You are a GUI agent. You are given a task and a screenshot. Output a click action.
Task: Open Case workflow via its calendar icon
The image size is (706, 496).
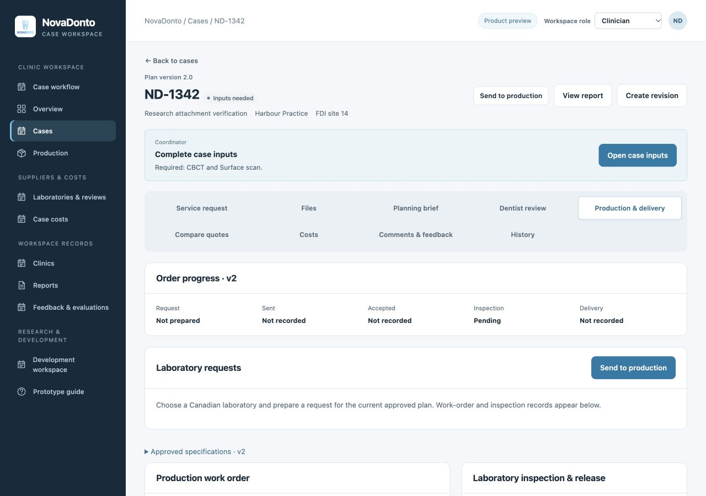point(22,87)
